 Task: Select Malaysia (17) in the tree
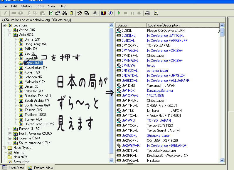coord(35,82)
